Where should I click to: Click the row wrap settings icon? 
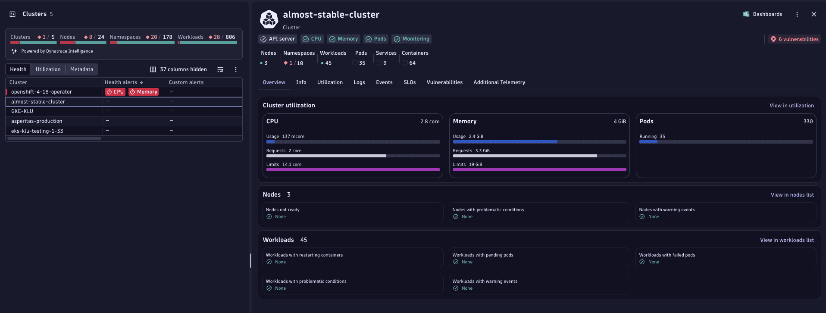click(220, 69)
